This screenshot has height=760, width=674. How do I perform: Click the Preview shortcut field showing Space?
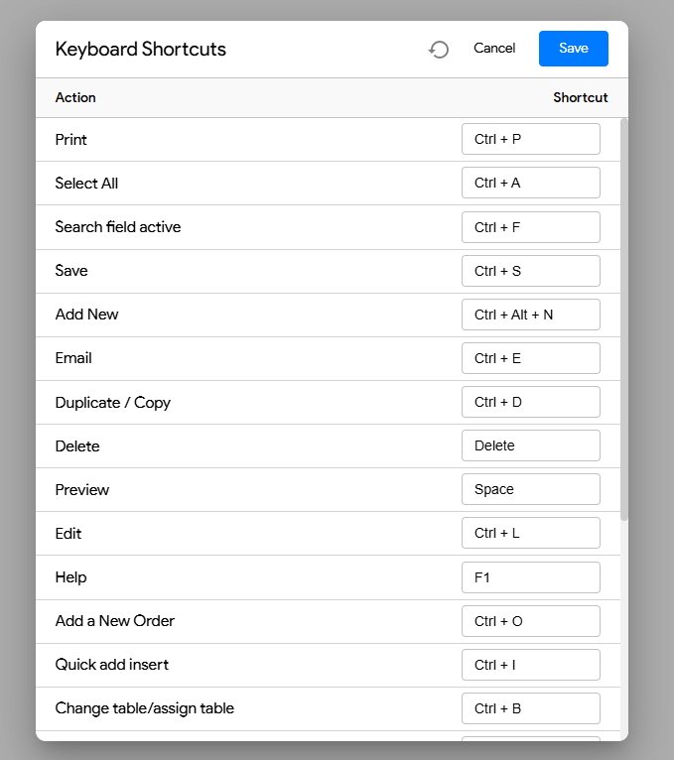pyautogui.click(x=531, y=489)
